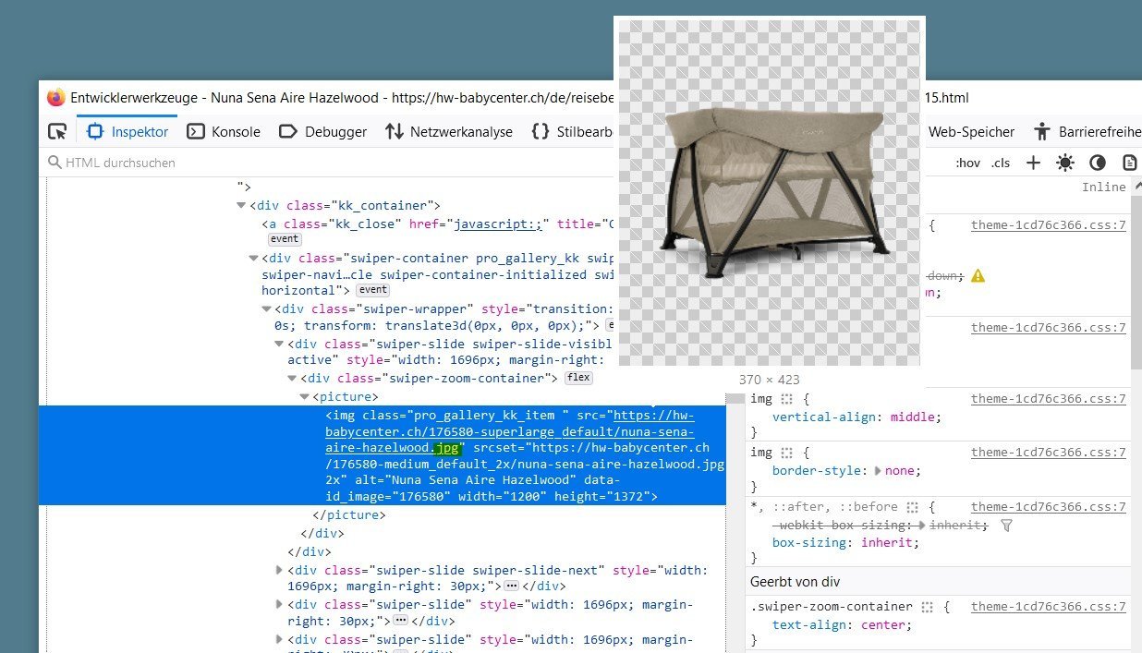The width and height of the screenshot is (1142, 653).
Task: Collapse the picture element node
Action: [x=305, y=396]
